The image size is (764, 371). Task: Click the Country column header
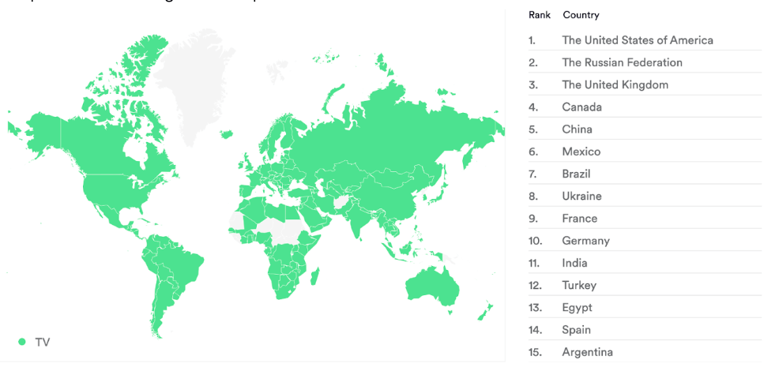click(x=581, y=15)
